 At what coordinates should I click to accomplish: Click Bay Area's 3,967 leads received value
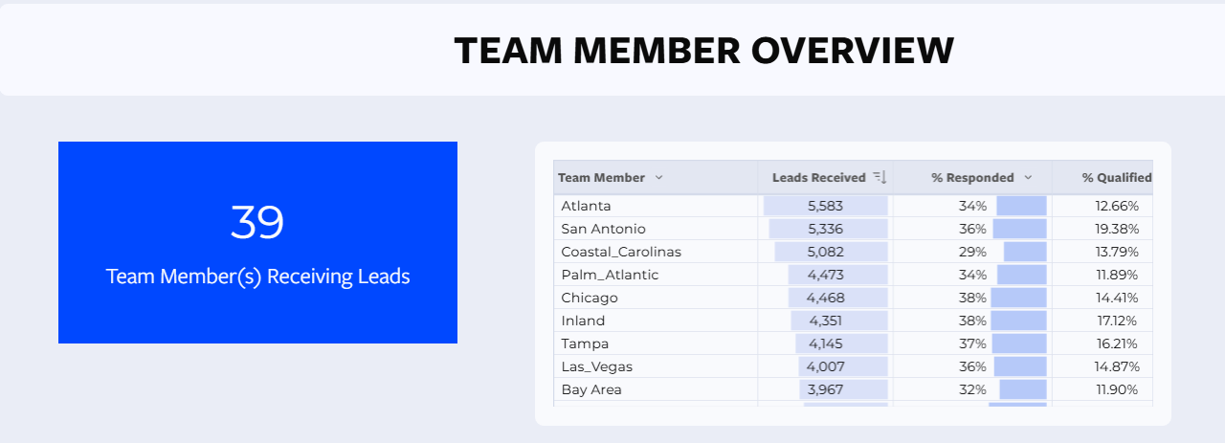[x=826, y=389]
